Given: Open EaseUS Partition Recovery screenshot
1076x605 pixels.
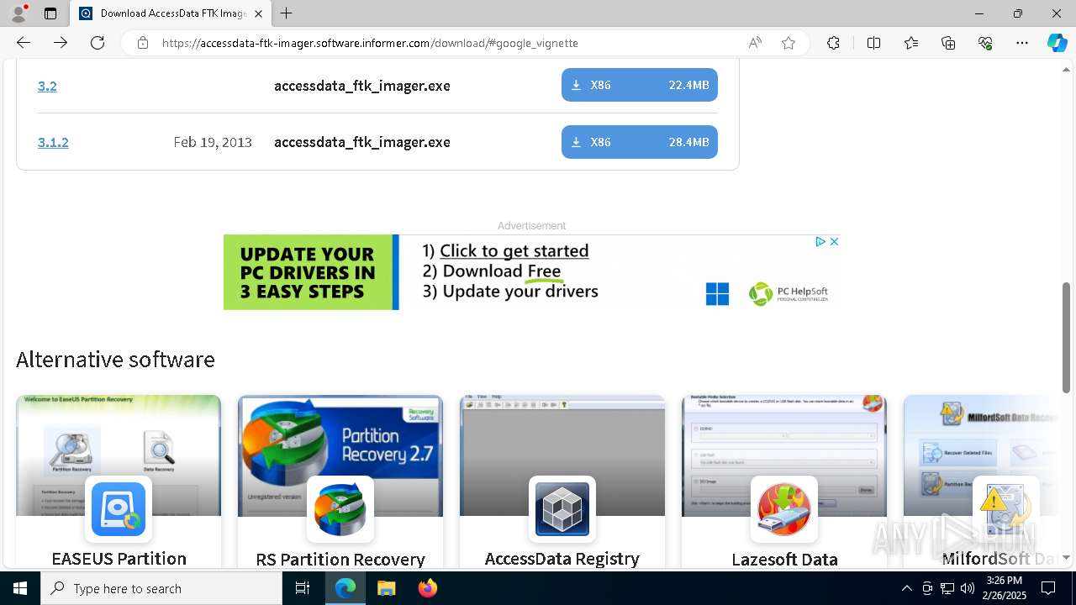Looking at the screenshot, I should pos(119,455).
